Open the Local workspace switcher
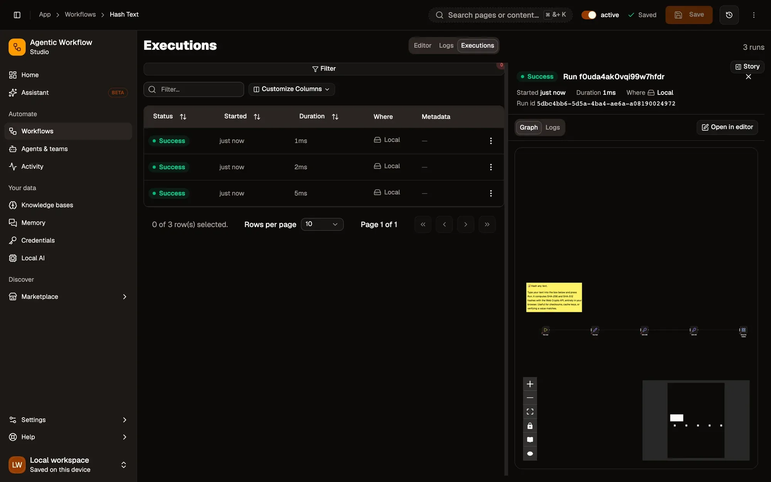This screenshot has width=771, height=482. [x=68, y=465]
